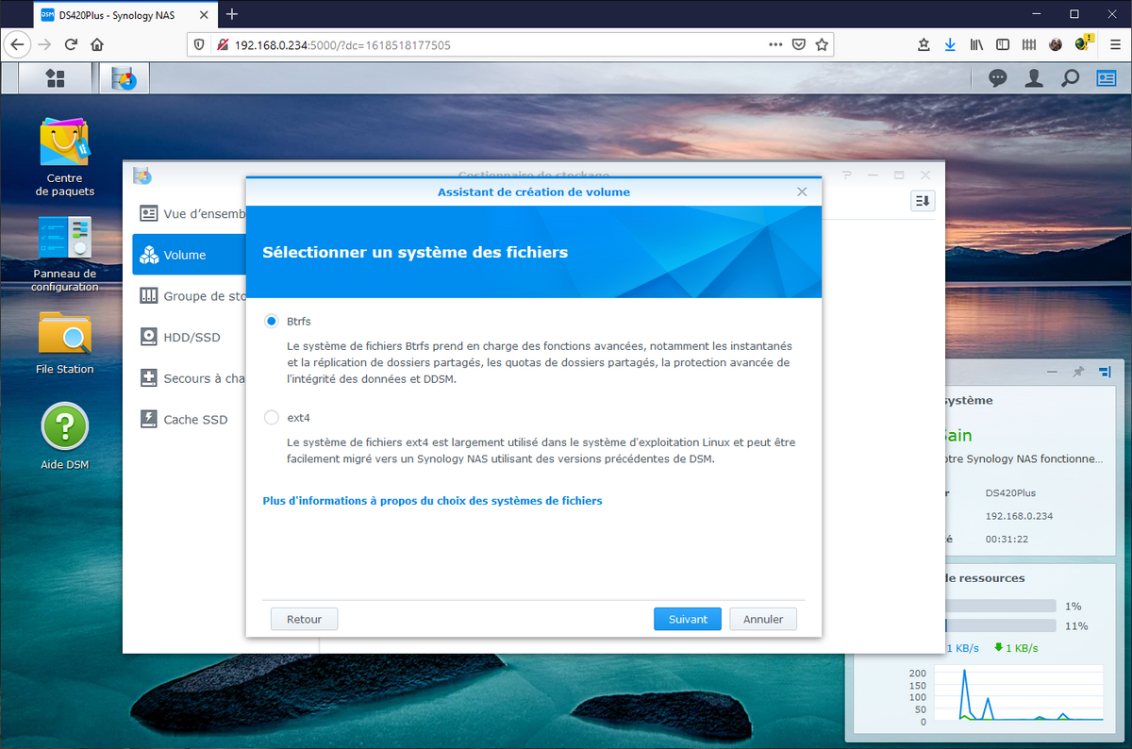
Task: Bookmark this page with star icon
Action: click(822, 44)
